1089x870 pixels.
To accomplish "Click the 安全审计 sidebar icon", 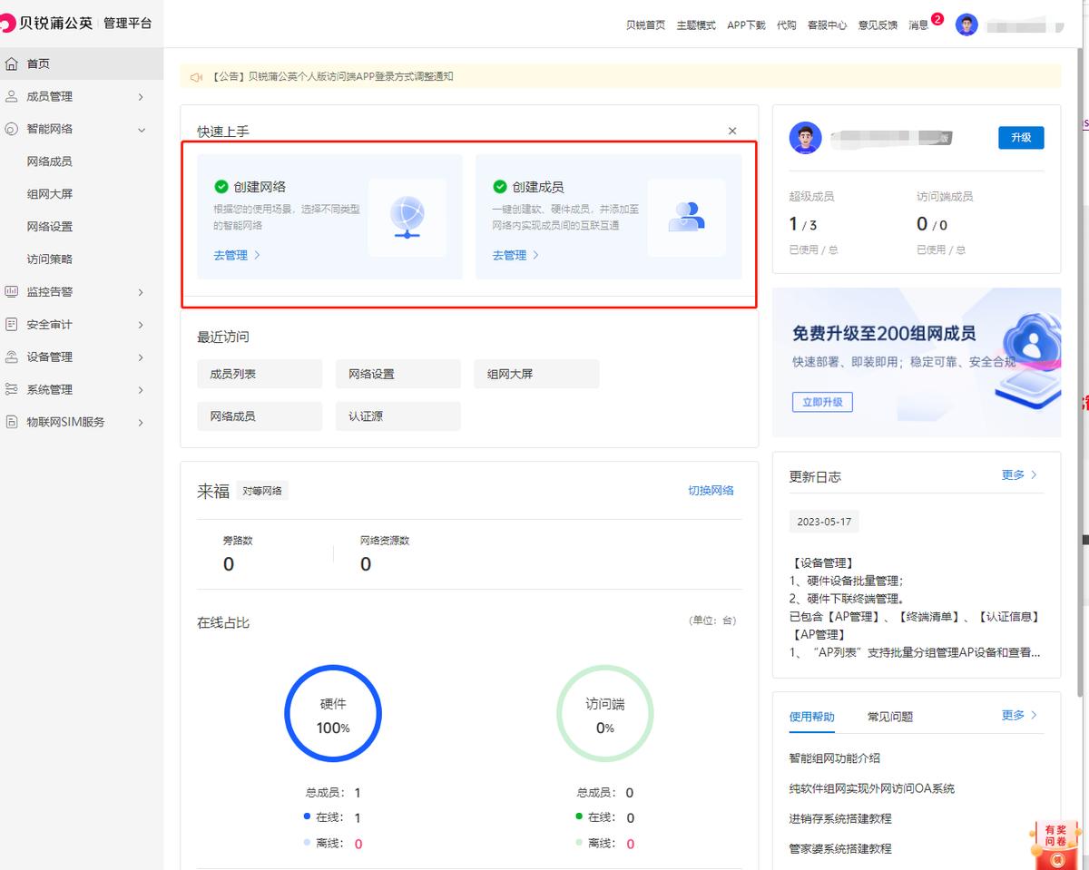I will click(x=13, y=324).
